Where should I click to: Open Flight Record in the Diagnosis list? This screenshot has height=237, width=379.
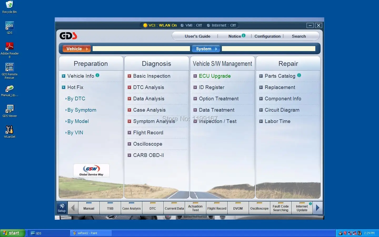[x=148, y=133]
